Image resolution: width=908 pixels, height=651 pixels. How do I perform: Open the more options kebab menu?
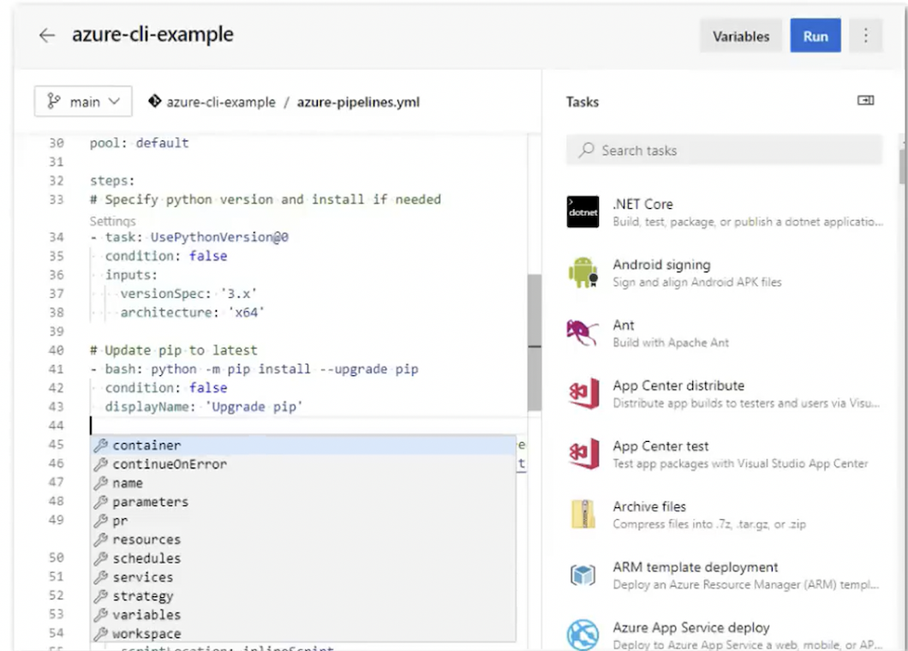865,36
